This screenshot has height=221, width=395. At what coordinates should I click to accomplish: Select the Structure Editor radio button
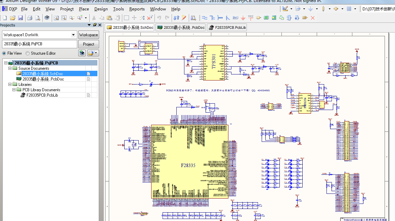(28, 53)
